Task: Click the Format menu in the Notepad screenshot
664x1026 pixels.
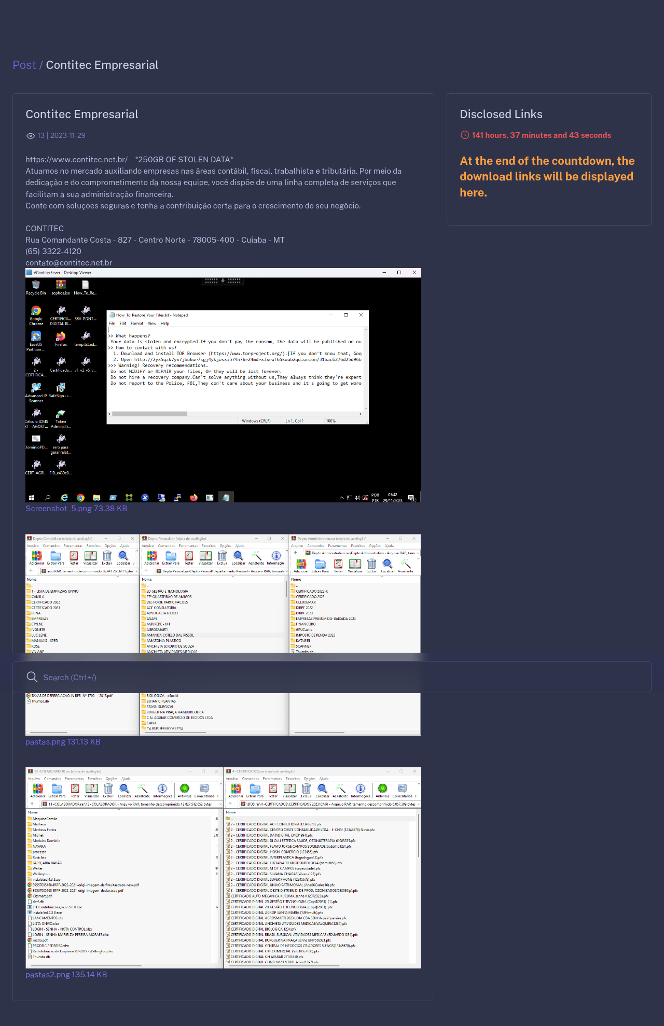Action: (x=137, y=324)
